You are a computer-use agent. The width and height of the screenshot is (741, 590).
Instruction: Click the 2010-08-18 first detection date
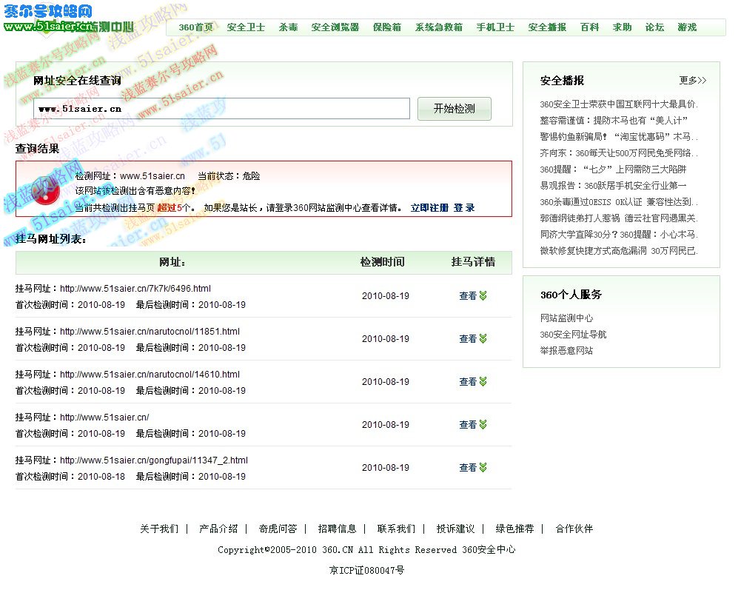click(101, 477)
